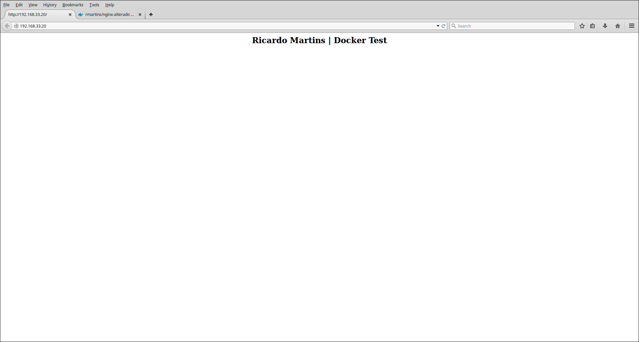Open the Bookmarks menu
The width and height of the screenshot is (639, 342).
[x=73, y=5]
